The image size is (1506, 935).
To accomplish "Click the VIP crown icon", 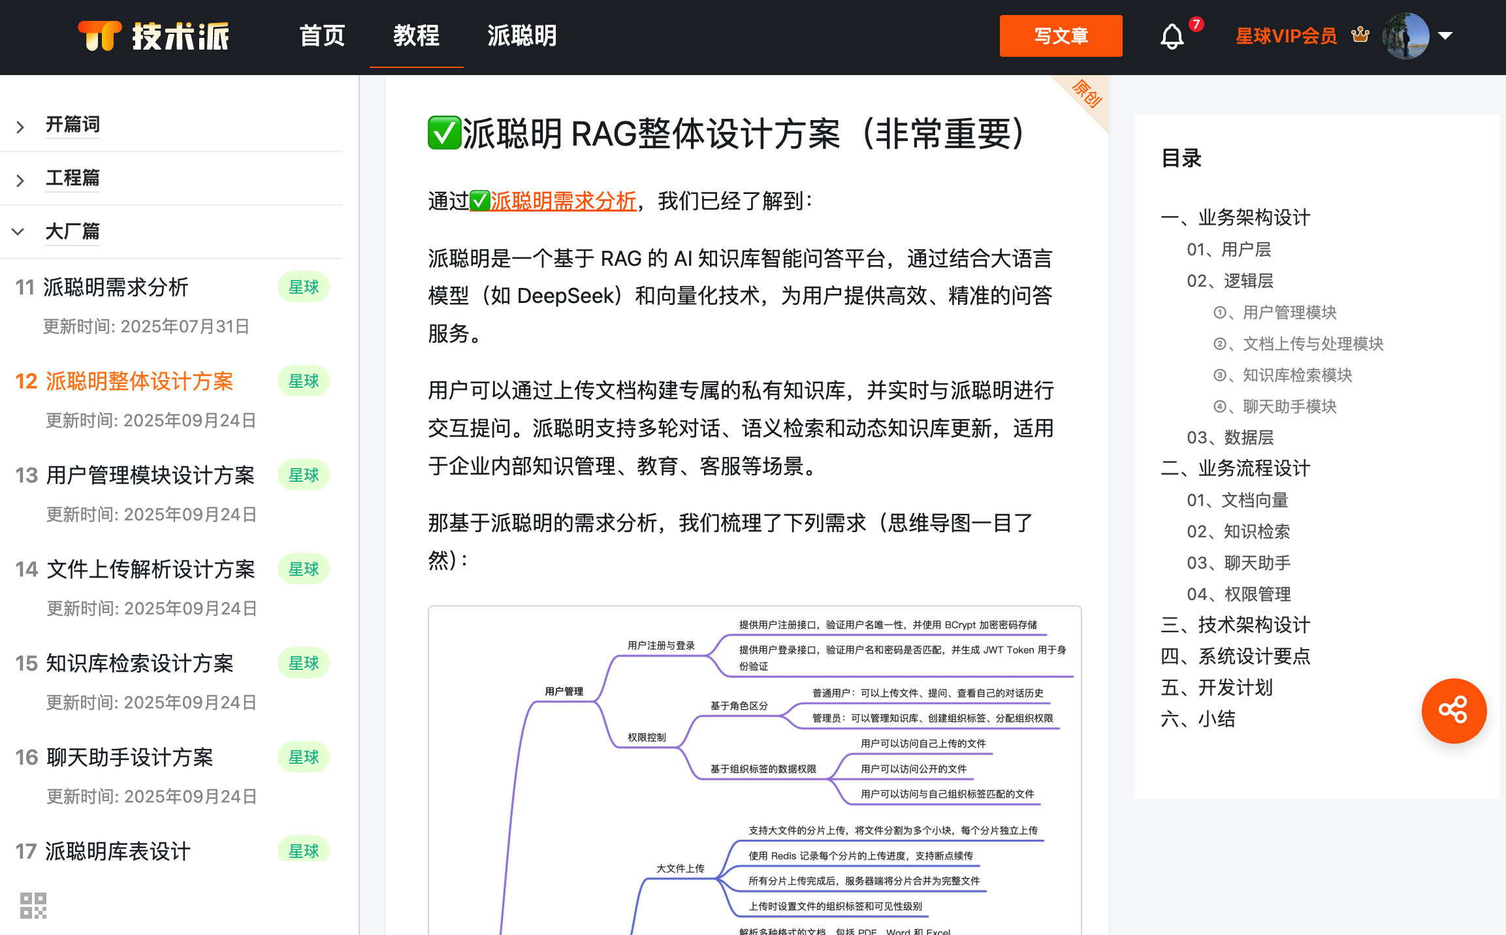I will pos(1360,35).
